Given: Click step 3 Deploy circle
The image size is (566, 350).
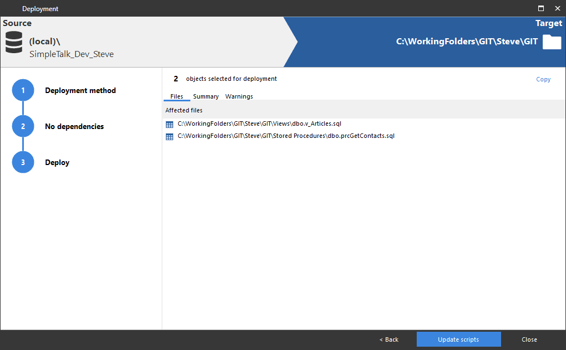Looking at the screenshot, I should [x=23, y=162].
